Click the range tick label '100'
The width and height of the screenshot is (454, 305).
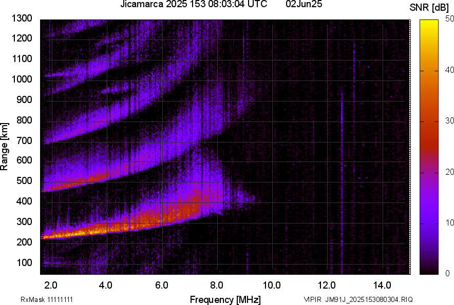[24, 262]
